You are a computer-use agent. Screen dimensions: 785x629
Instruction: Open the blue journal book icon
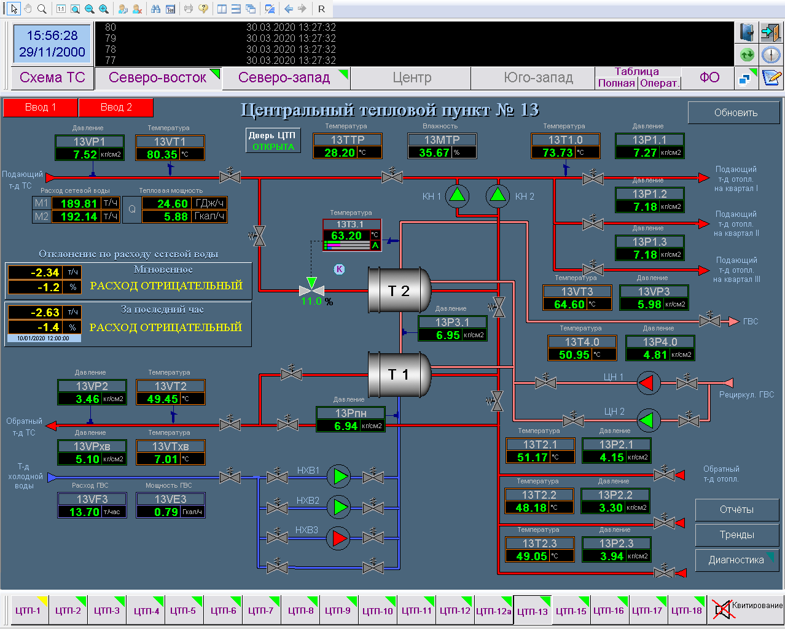[x=747, y=32]
